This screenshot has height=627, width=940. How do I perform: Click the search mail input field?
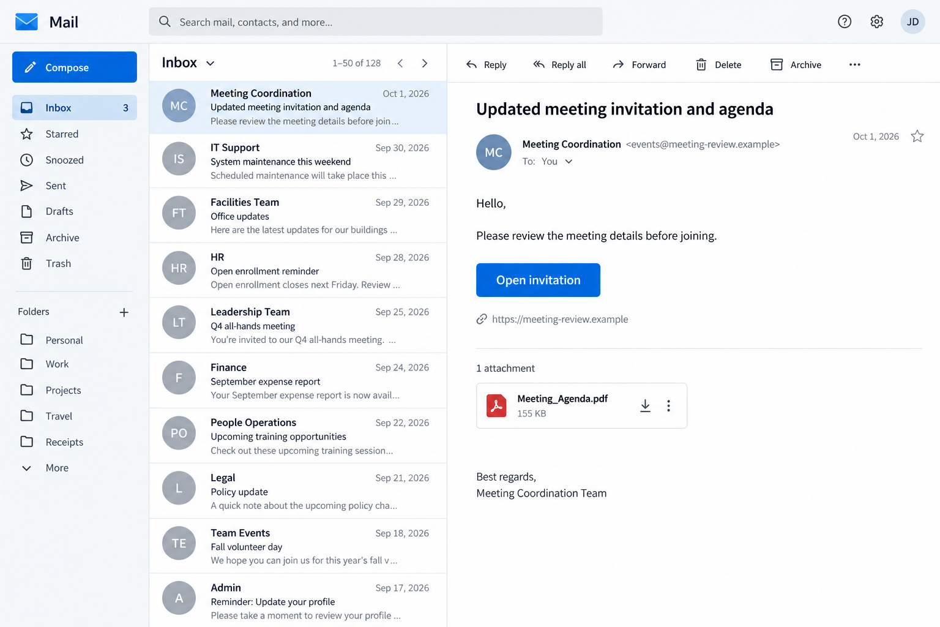tap(376, 22)
